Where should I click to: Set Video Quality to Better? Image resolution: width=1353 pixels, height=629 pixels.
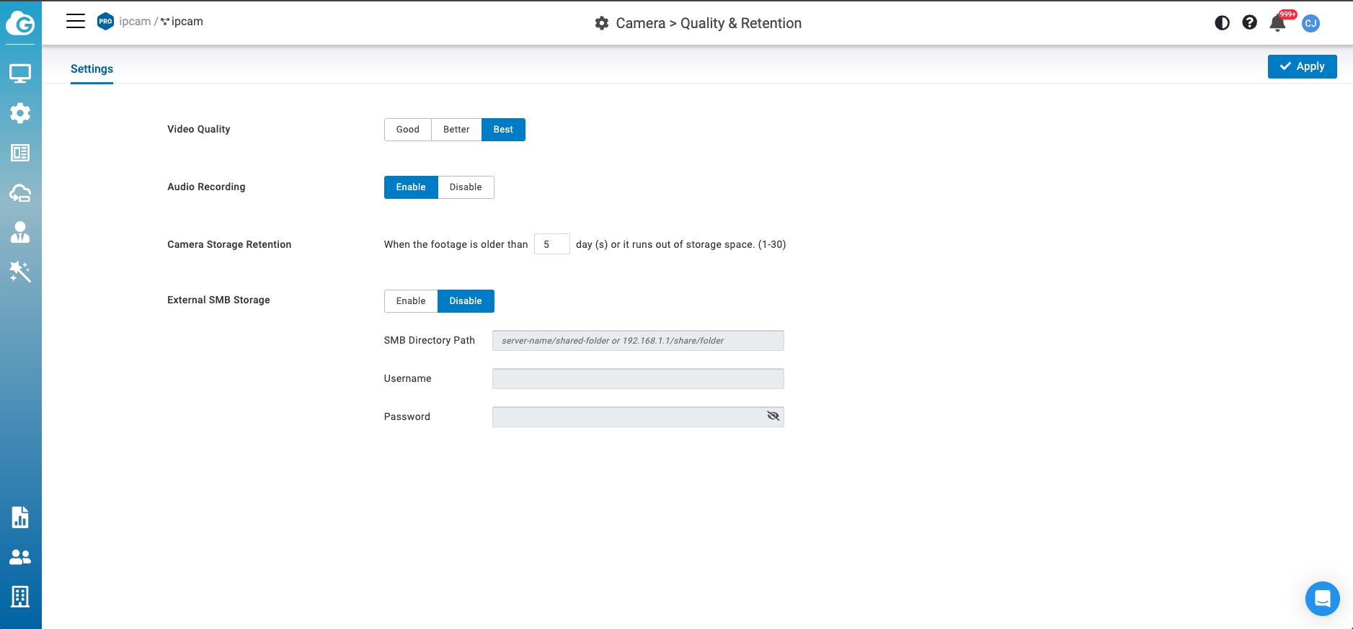click(x=456, y=130)
